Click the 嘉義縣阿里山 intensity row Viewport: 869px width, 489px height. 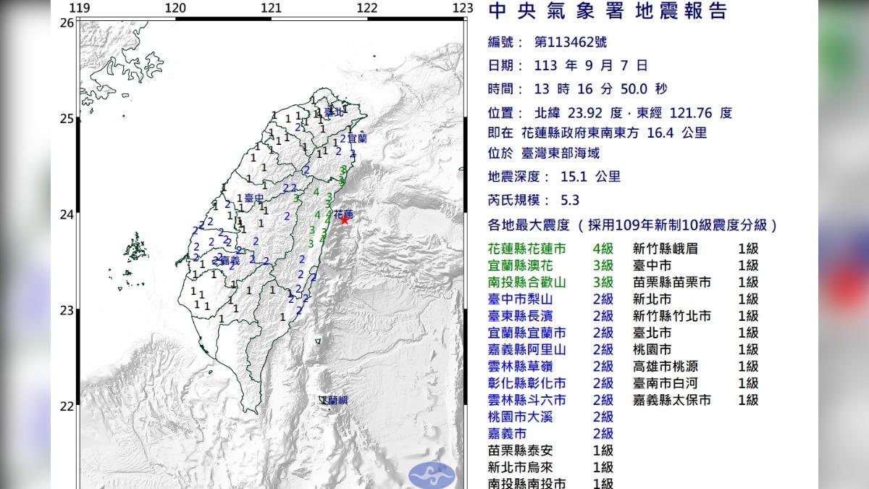pos(551,349)
